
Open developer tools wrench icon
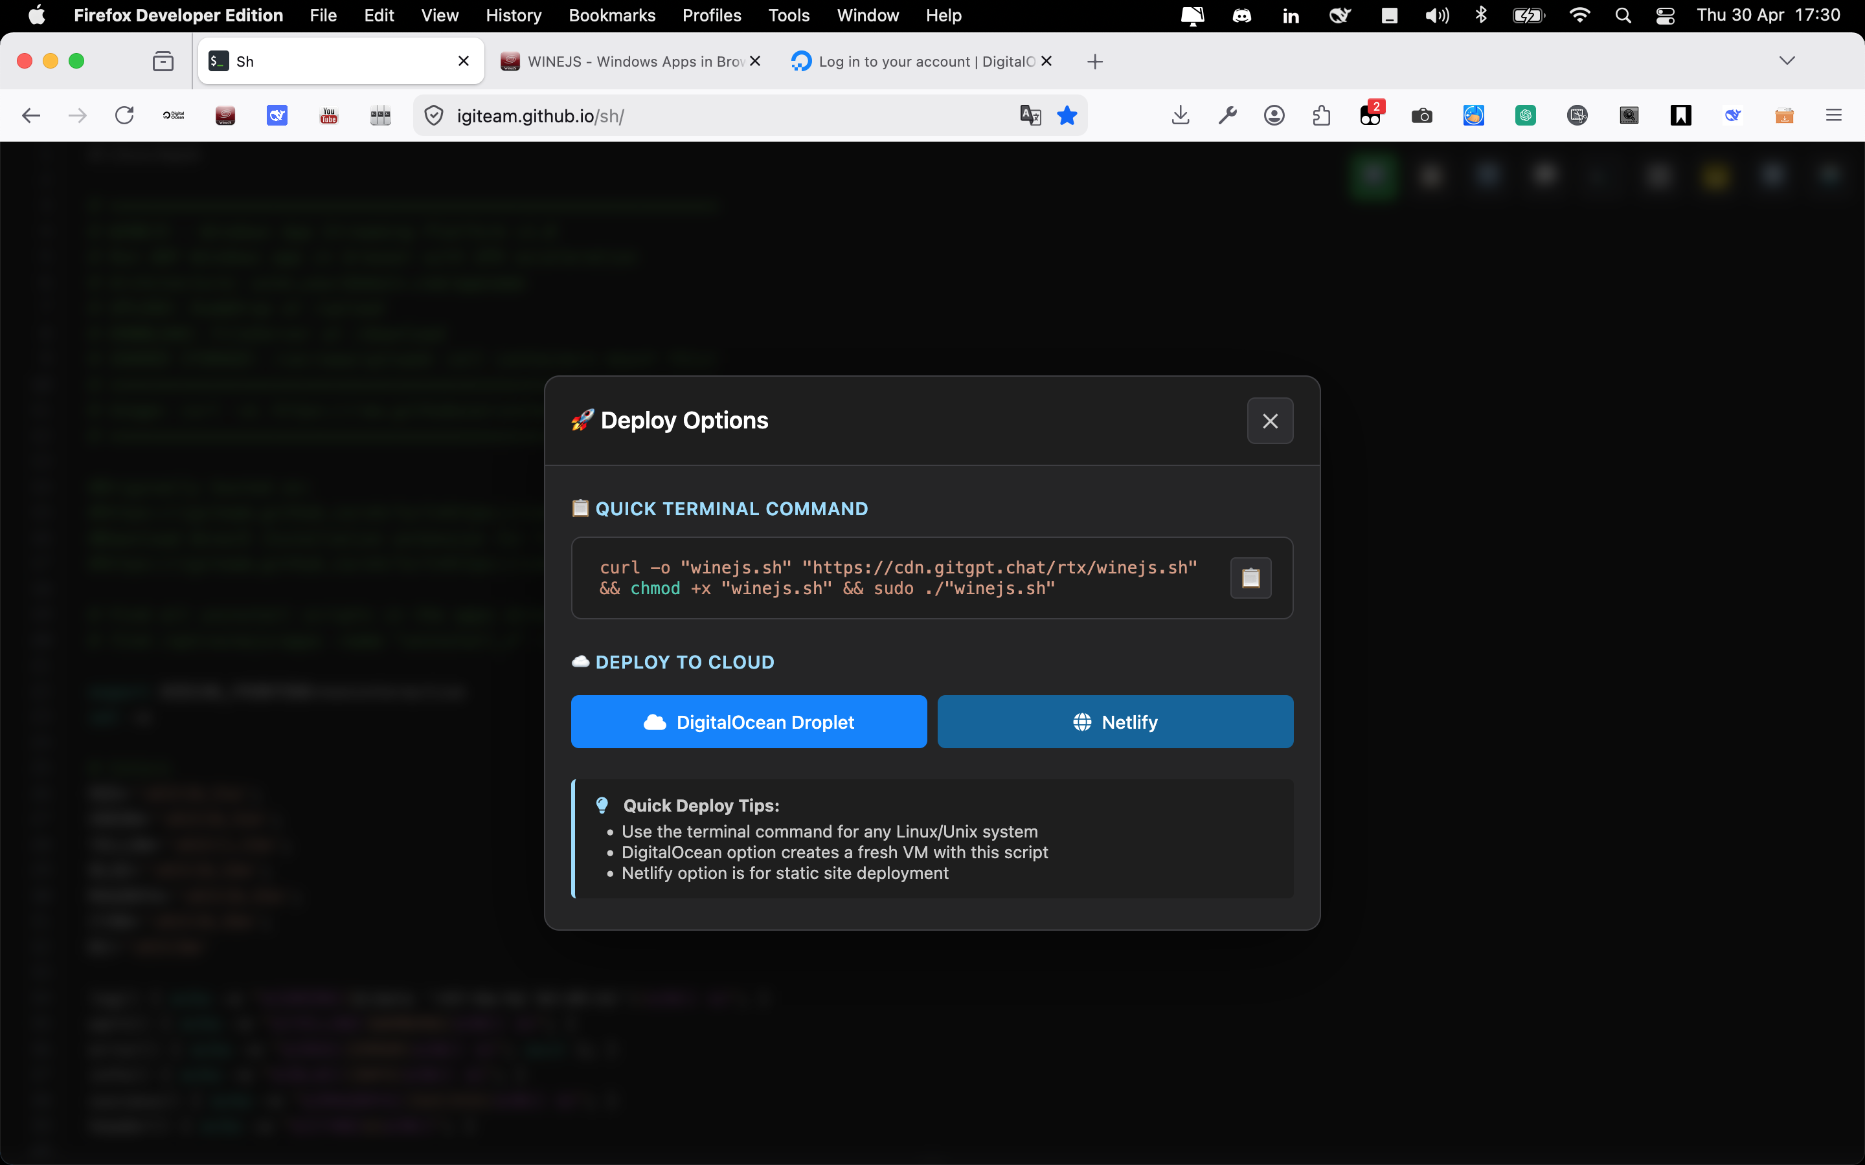point(1228,116)
